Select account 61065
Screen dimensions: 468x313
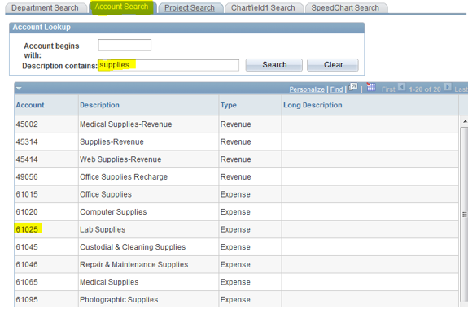coord(27,282)
